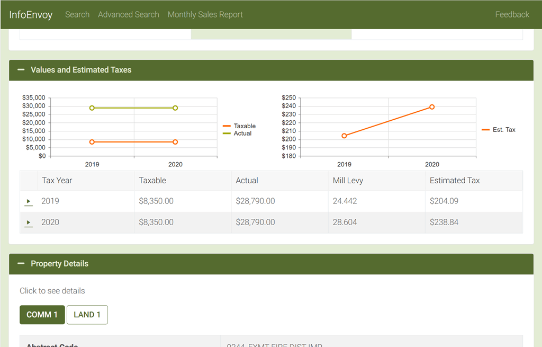542x347 pixels.
Task: Expand the 2020 tax year row
Action: coord(28,223)
